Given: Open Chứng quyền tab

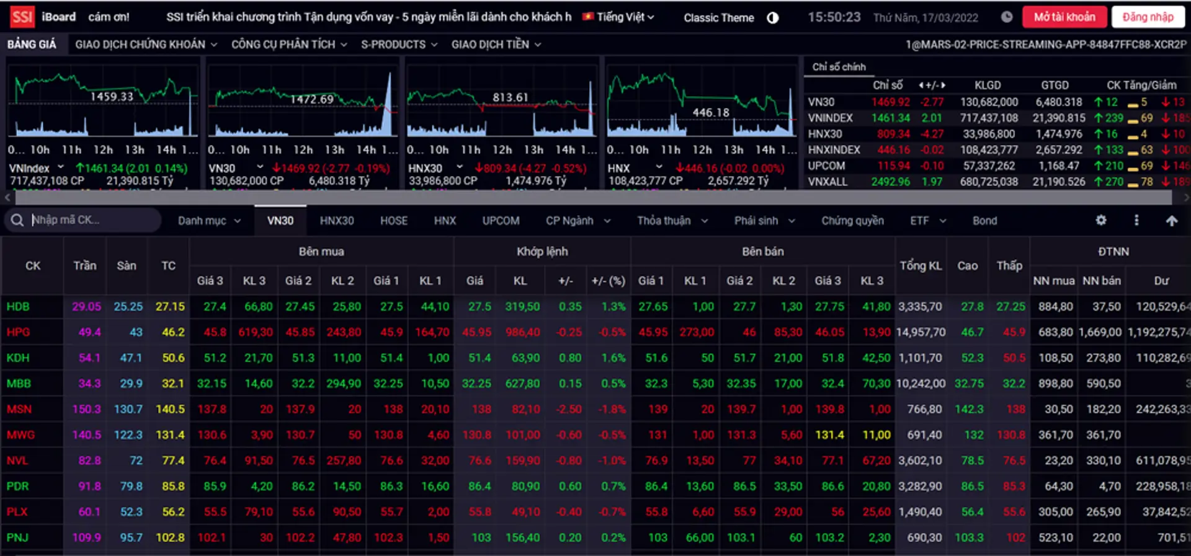Looking at the screenshot, I should (852, 221).
